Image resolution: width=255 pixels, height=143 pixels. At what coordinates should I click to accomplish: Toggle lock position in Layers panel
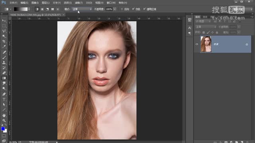click(212, 33)
